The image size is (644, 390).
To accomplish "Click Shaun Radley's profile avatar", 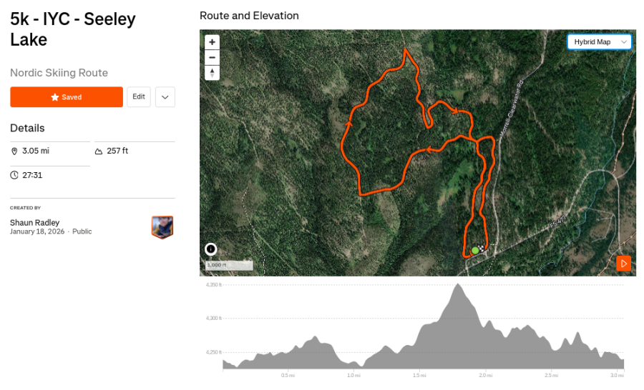I will [162, 227].
